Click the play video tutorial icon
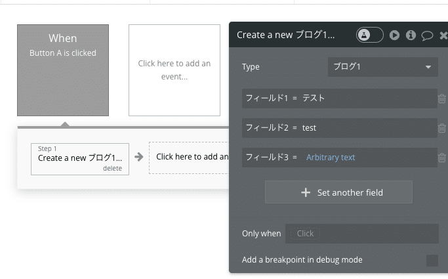 click(x=395, y=35)
